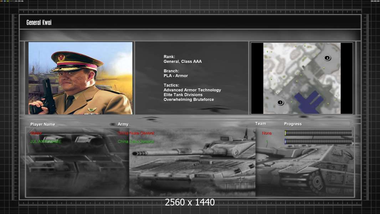Click the 'Rank:' label
The image size is (380, 214).
(x=169, y=57)
